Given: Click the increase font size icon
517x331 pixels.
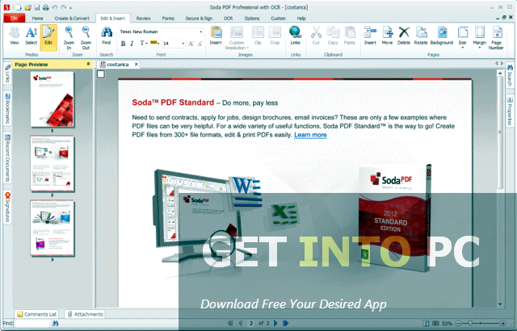Looking at the screenshot, I should click(x=191, y=44).
